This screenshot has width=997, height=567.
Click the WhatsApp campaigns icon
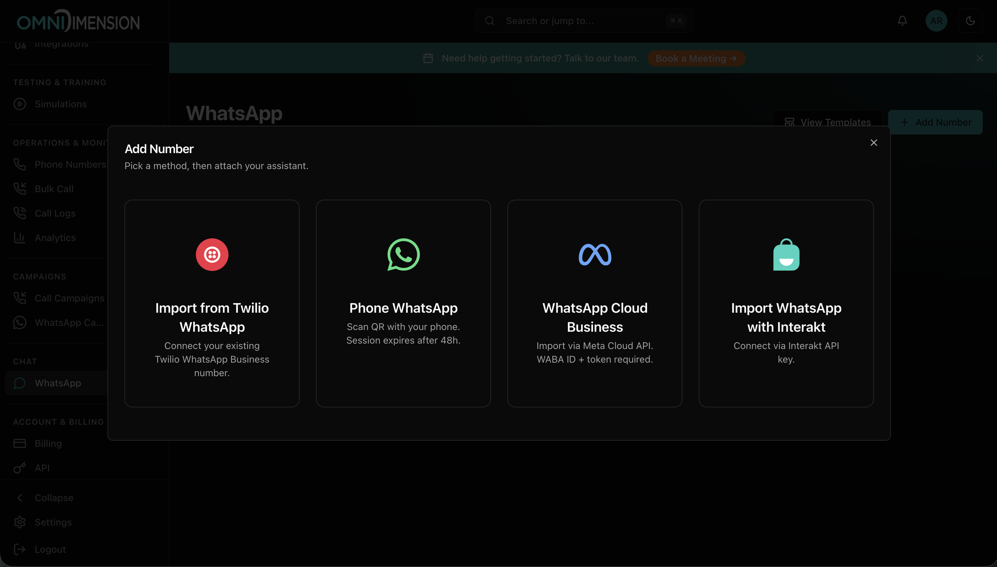click(19, 323)
